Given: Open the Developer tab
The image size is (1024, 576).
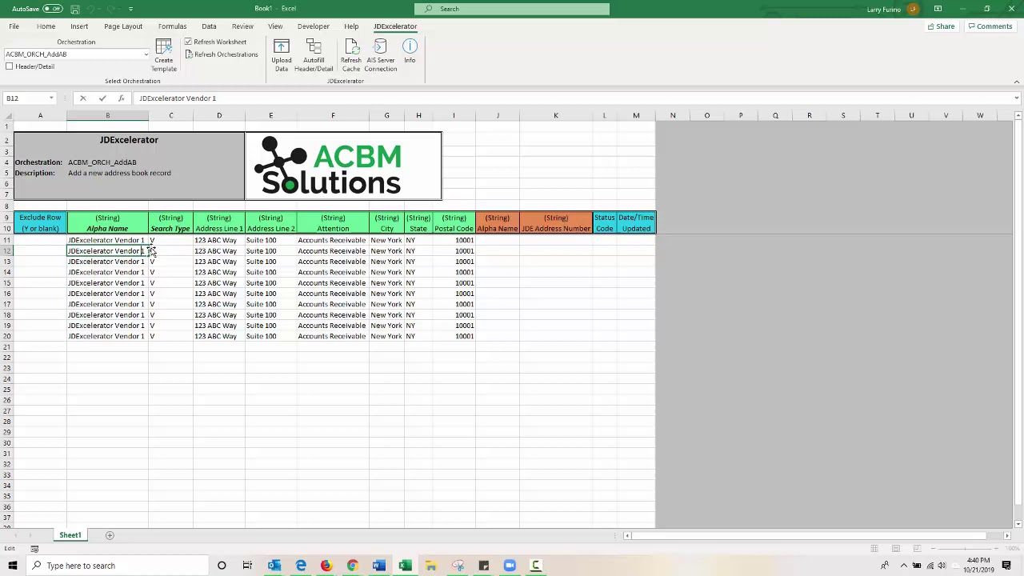Looking at the screenshot, I should [x=314, y=26].
